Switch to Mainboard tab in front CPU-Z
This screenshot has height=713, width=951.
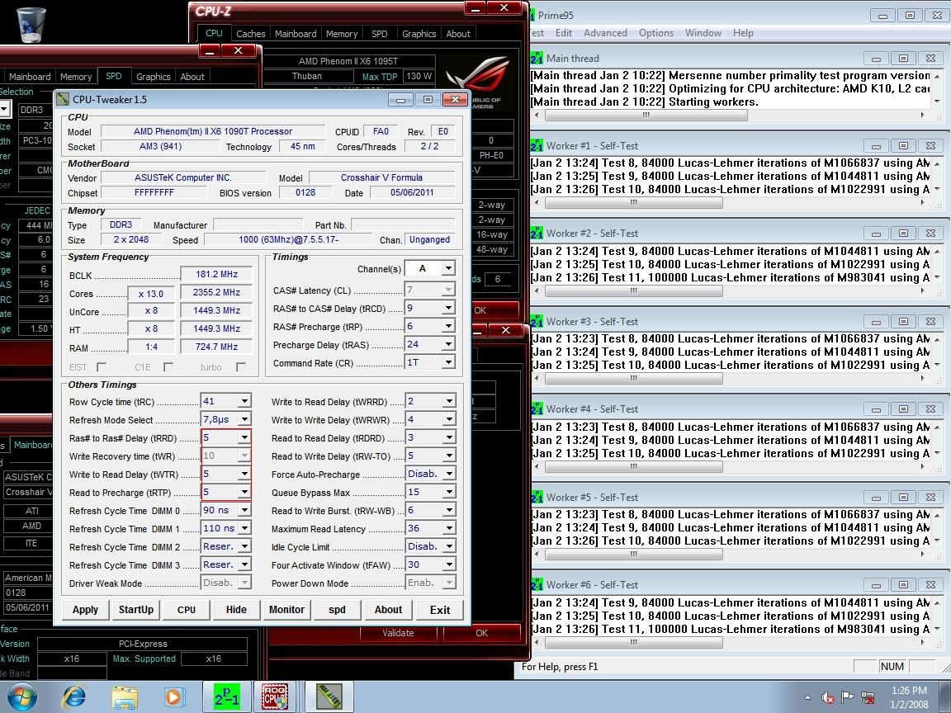pyautogui.click(x=296, y=34)
